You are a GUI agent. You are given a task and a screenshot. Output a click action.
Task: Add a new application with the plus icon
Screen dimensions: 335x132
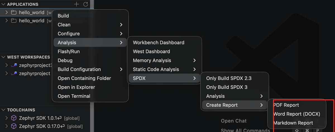(76, 4)
